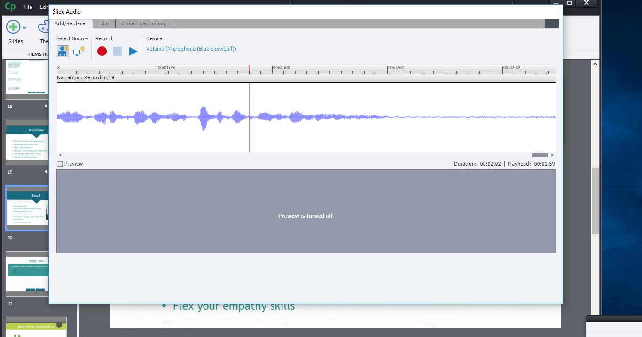Close the Captivate main window
Viewport: 642px width, 337px height.
pos(587,3)
